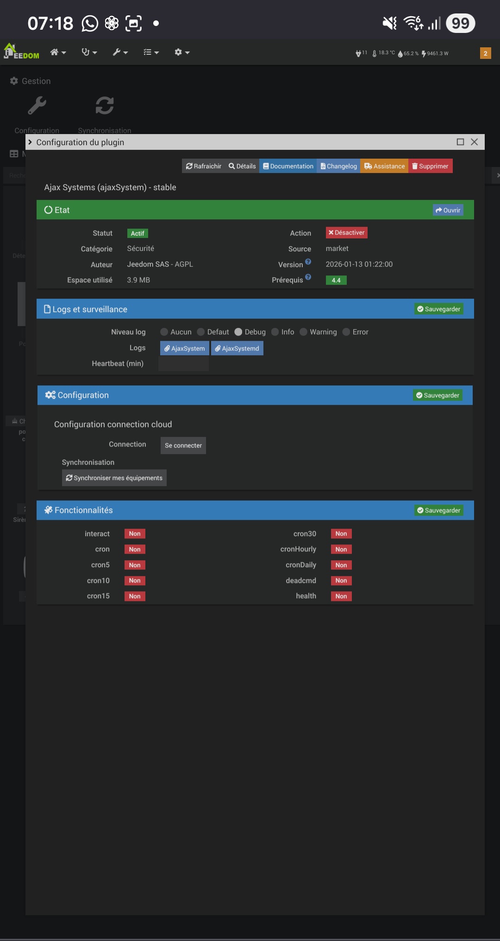Save Logs et surveillance settings
Screen dimensions: 500x941
click(x=438, y=309)
